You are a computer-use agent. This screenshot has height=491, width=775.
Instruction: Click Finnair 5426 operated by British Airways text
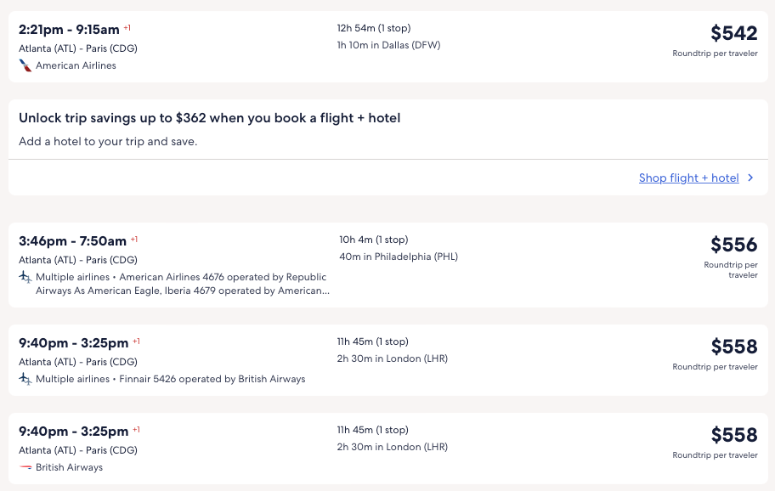[212, 379]
